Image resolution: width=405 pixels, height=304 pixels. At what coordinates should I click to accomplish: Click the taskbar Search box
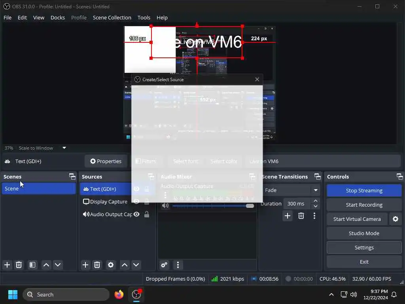pos(66,294)
